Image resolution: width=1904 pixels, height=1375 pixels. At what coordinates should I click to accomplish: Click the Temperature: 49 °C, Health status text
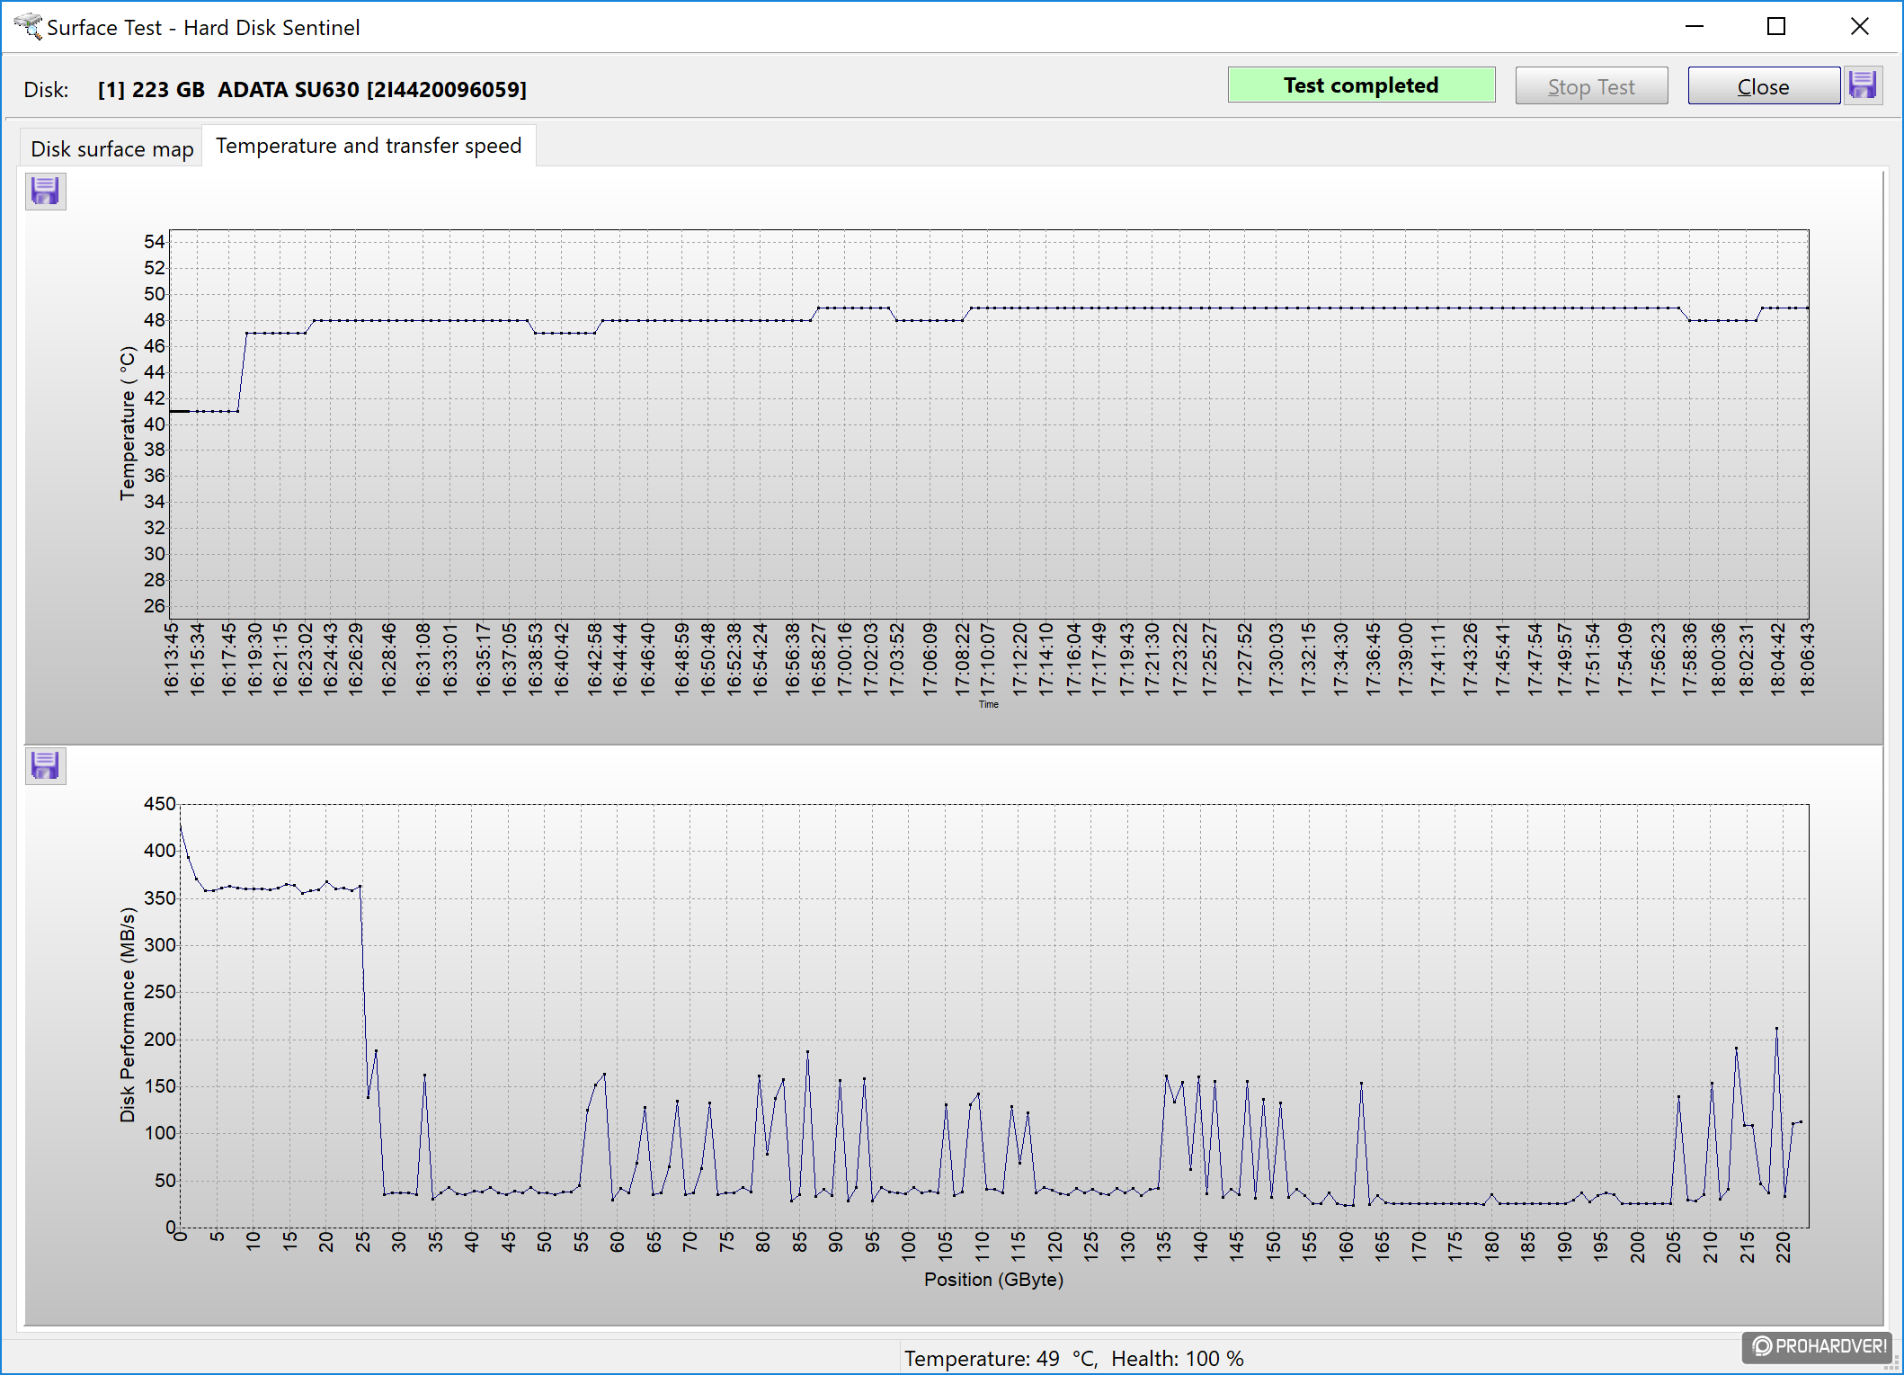tap(1073, 1358)
